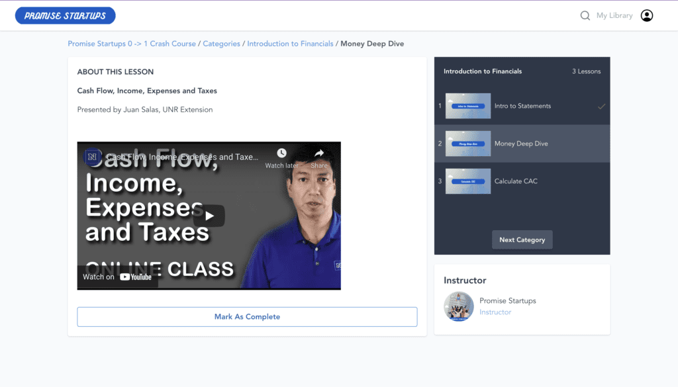This screenshot has width=678, height=387.
Task: Open the video title link in player
Action: (182, 157)
